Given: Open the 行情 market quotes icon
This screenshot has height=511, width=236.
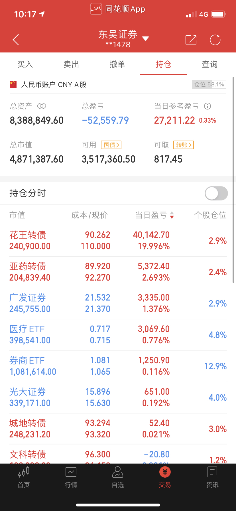Looking at the screenshot, I should tap(71, 477).
